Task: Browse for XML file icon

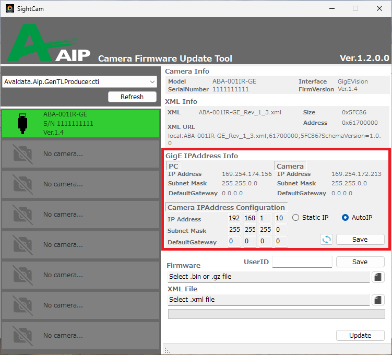Action: point(378,300)
